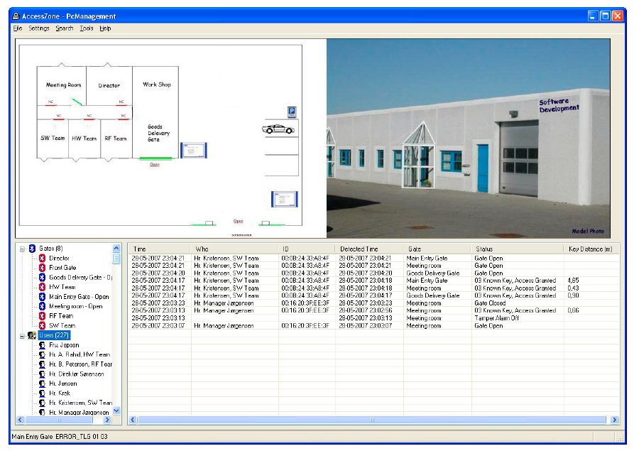Click the red icon next to SW Team gate
Screen dimensions: 634x451
[x=42, y=325]
